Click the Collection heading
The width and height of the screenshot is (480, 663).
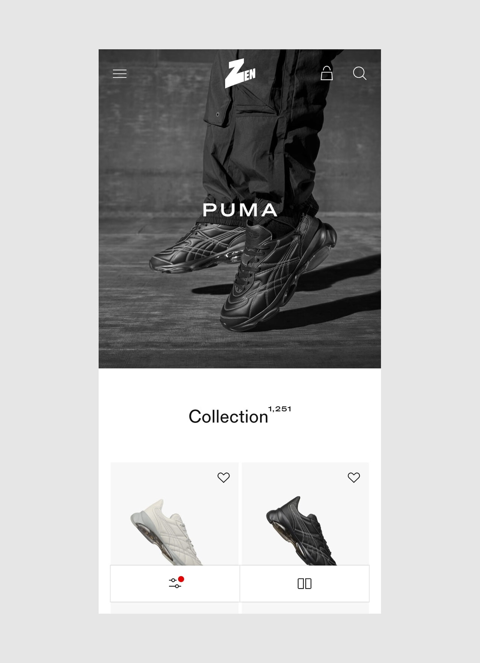pyautogui.click(x=228, y=416)
